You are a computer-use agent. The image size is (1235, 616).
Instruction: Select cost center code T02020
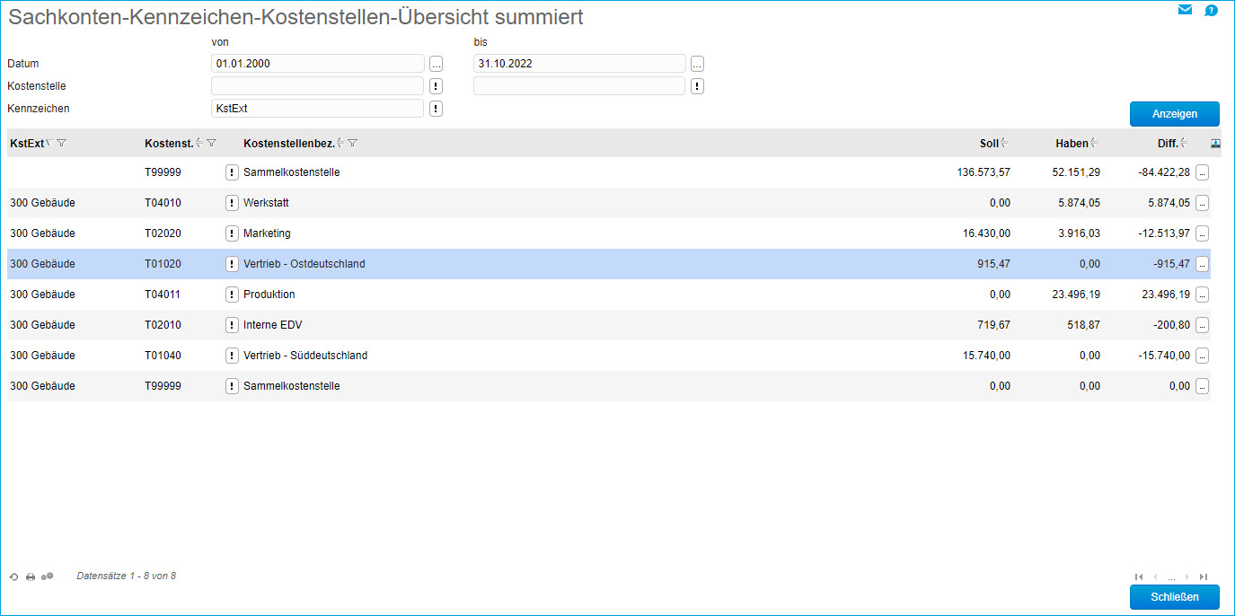coord(163,233)
